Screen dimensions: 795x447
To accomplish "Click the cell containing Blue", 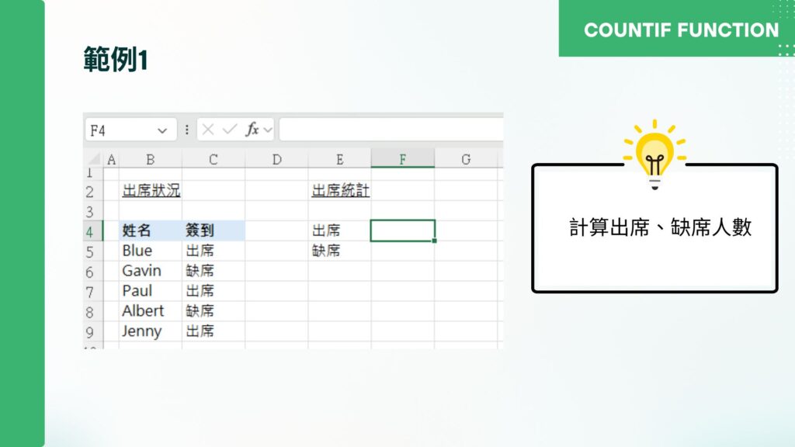I will (x=151, y=251).
